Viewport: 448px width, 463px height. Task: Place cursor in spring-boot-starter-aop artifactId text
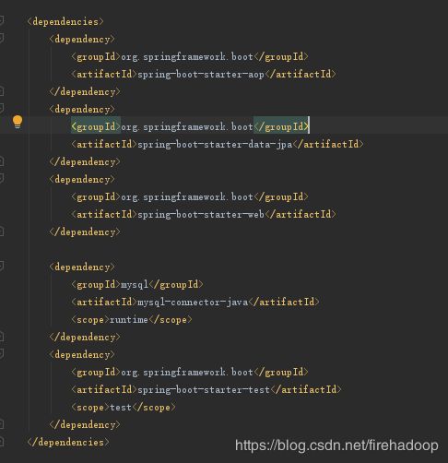[x=201, y=75]
